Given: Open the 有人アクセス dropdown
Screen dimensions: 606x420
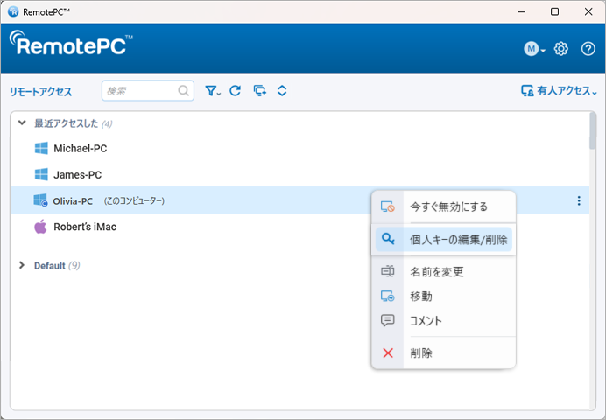Looking at the screenshot, I should tap(559, 91).
